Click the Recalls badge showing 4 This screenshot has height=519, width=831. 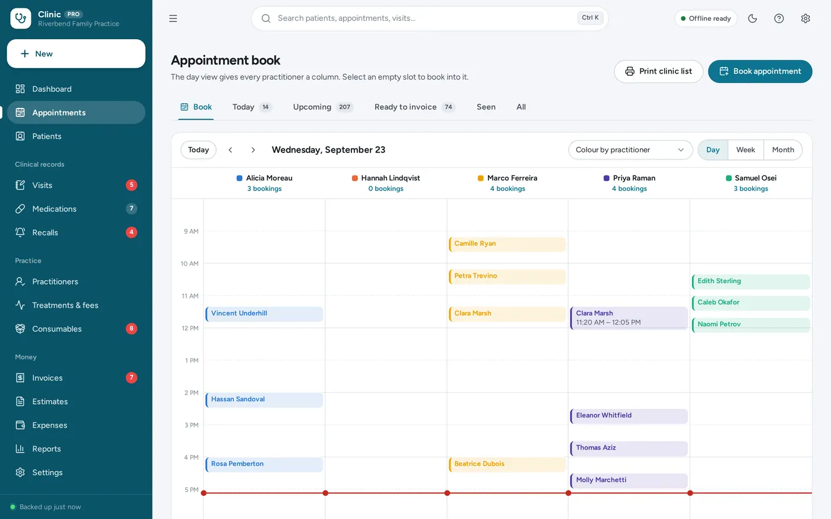coord(132,233)
